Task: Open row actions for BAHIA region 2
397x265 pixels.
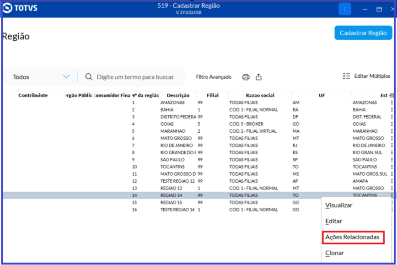Action: [x=392, y=110]
